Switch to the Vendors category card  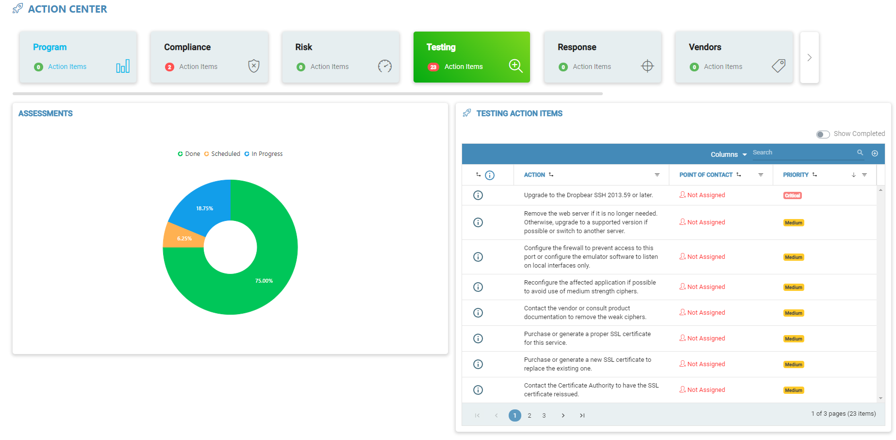click(733, 57)
